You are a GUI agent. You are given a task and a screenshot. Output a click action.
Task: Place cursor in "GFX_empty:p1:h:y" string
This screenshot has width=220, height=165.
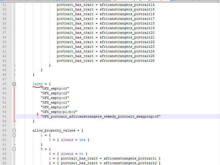(x=59, y=112)
